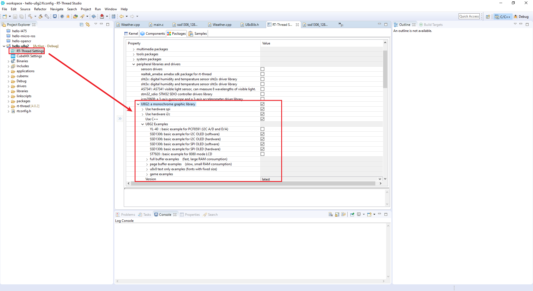The image size is (533, 291).
Task: Pin the Console view
Action: pos(352,214)
